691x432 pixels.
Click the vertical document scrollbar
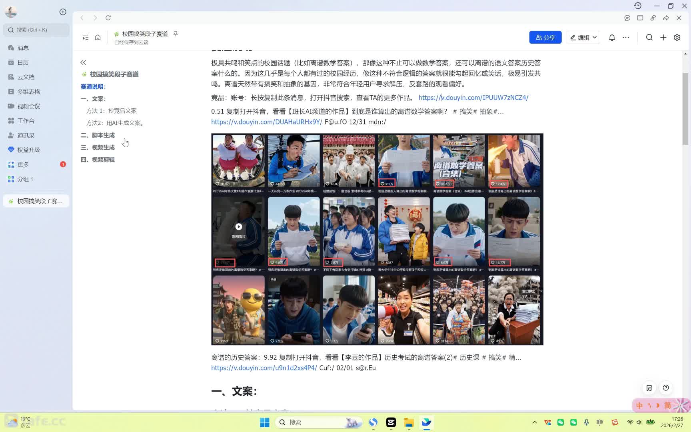[x=685, y=108]
